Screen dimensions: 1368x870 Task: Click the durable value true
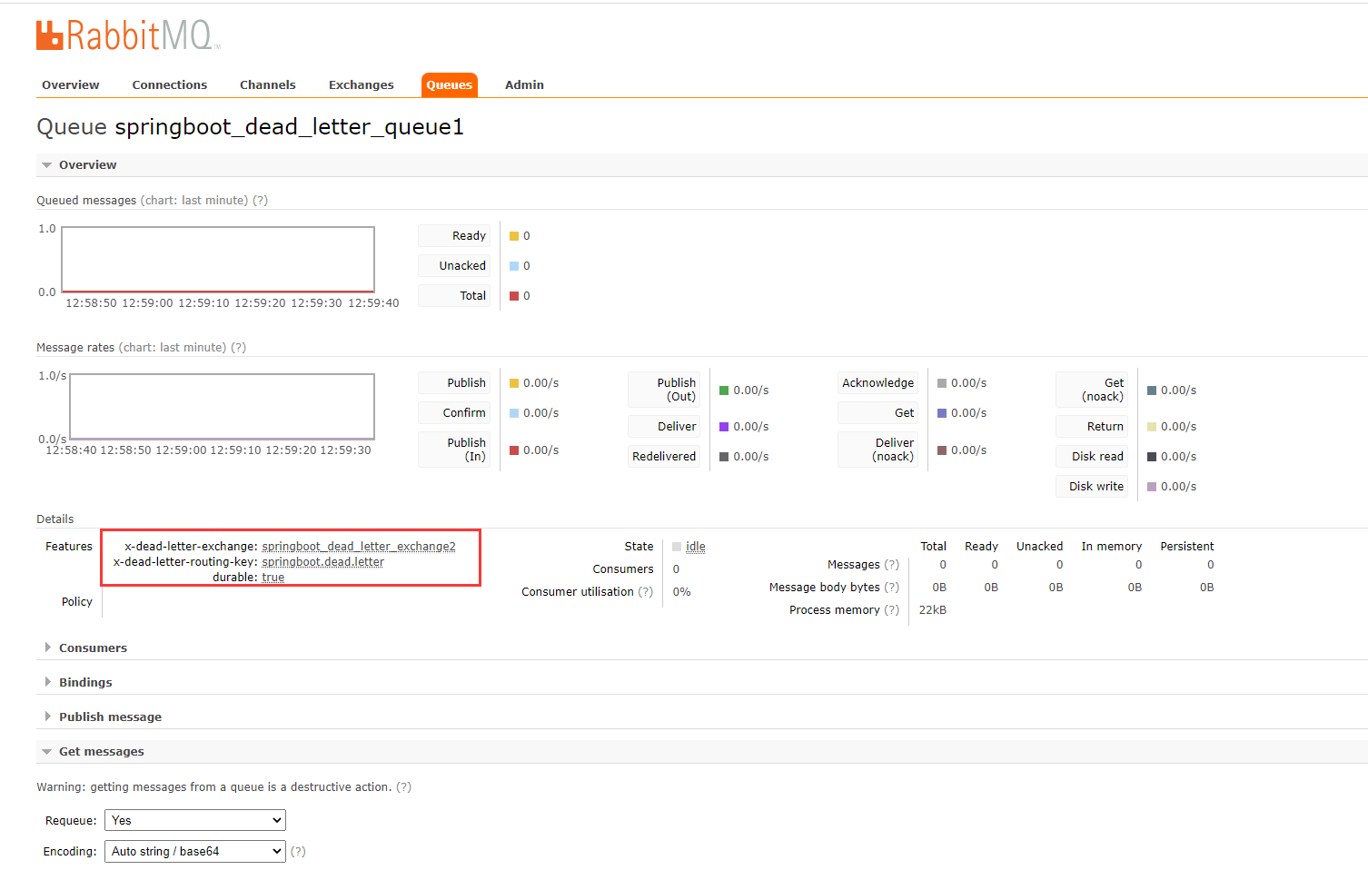click(273, 577)
